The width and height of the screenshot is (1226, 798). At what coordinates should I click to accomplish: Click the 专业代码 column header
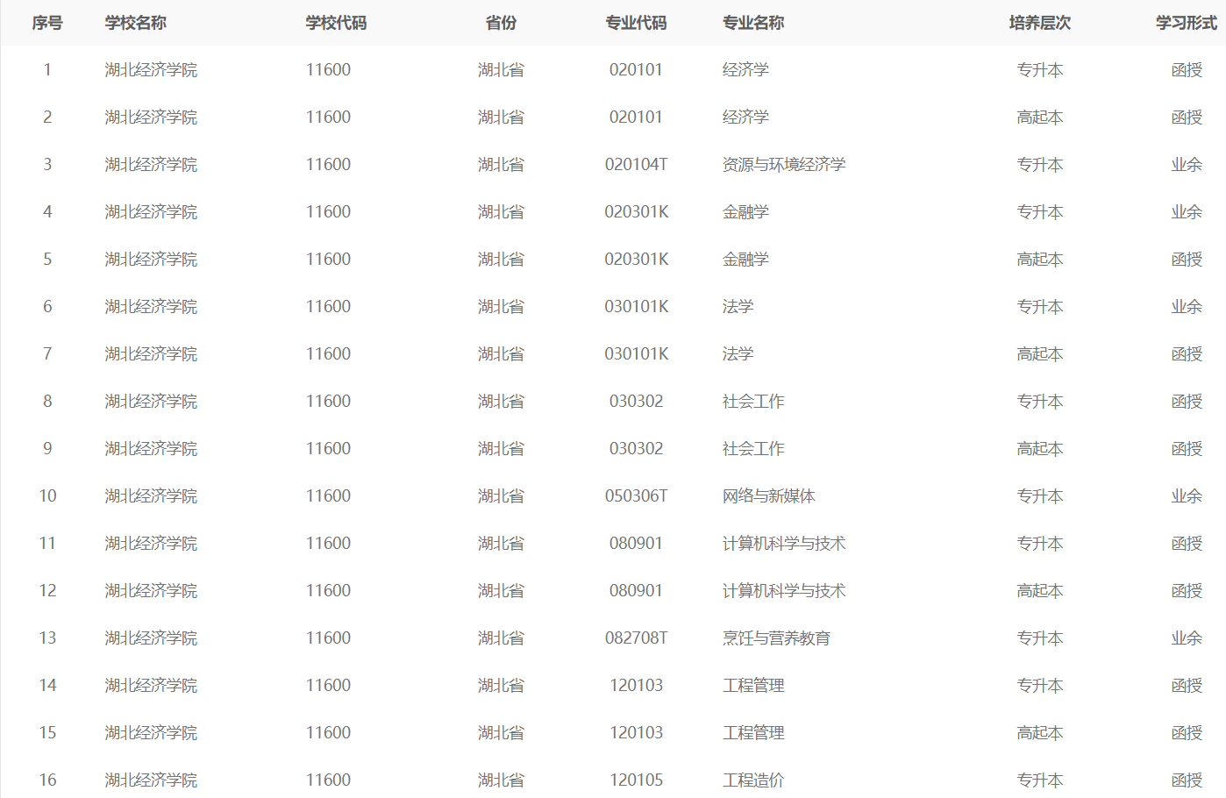636,23
